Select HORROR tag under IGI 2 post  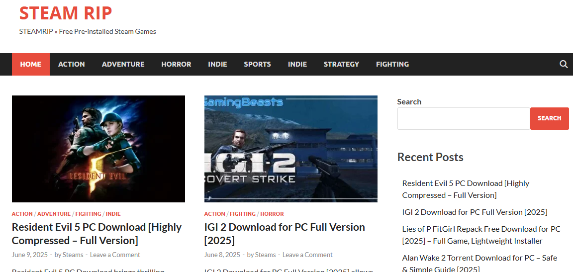pyautogui.click(x=272, y=214)
